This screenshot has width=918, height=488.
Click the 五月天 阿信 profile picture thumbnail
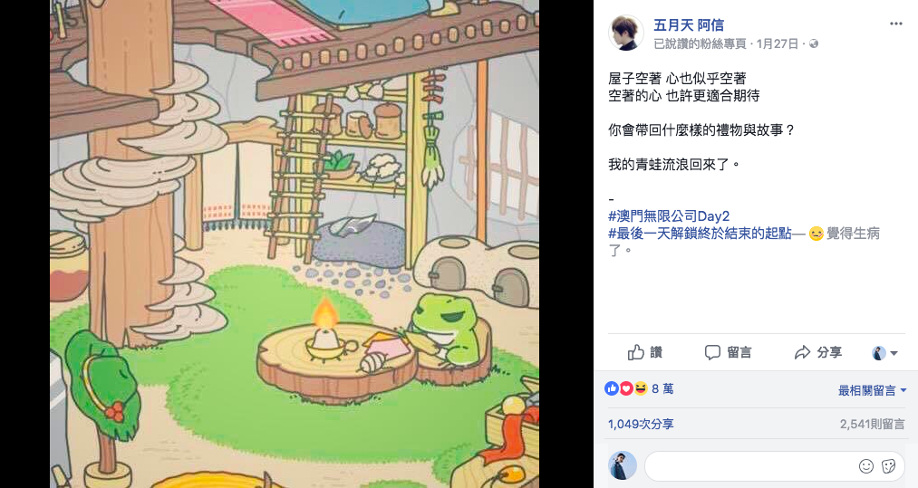point(626,33)
